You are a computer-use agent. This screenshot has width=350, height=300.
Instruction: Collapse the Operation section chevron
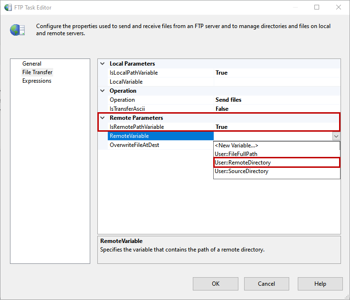pyautogui.click(x=102, y=91)
